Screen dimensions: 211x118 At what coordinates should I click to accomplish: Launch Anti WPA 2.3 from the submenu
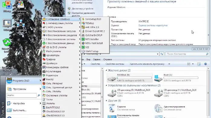tap(95, 27)
